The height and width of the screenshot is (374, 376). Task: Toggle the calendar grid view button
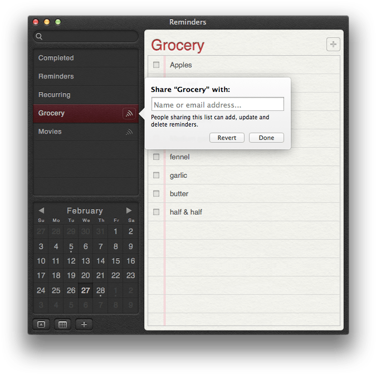[x=62, y=324]
